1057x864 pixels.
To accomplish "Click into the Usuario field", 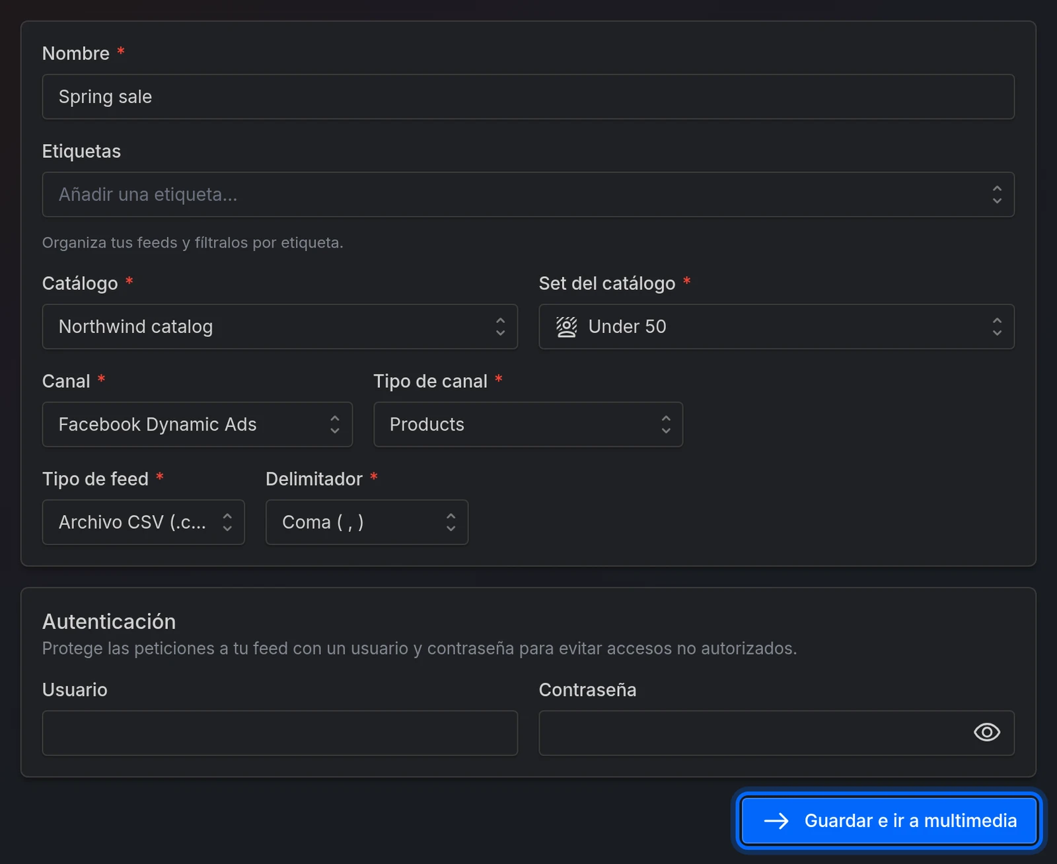I will (x=280, y=733).
